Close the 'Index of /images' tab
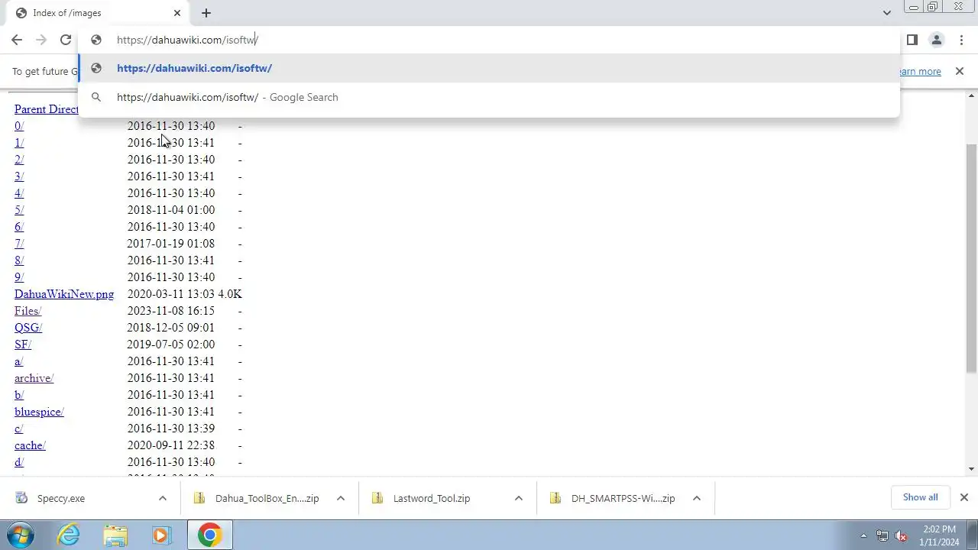Image resolution: width=978 pixels, height=550 pixels. tap(177, 13)
